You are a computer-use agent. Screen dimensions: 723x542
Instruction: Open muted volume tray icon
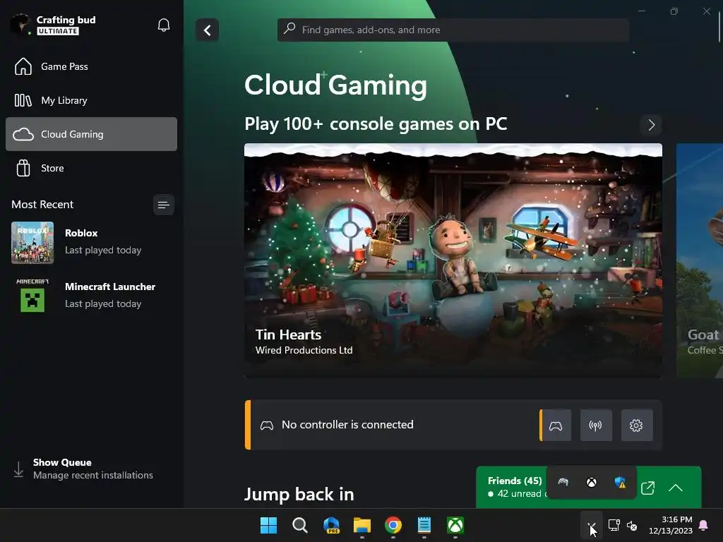[x=632, y=525]
